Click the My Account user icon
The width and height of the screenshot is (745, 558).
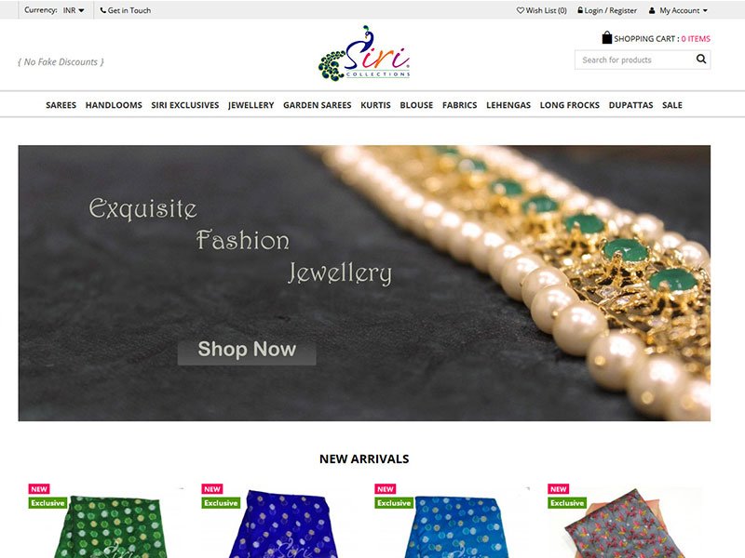click(652, 10)
